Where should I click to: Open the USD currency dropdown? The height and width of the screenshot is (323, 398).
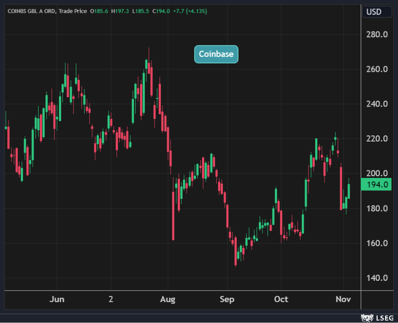click(377, 12)
